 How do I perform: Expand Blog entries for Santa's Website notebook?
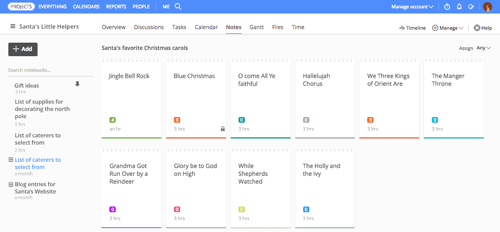click(x=11, y=184)
